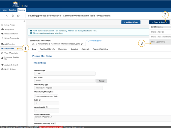Click the Interested Supplier List person icon

(x=2, y=58)
